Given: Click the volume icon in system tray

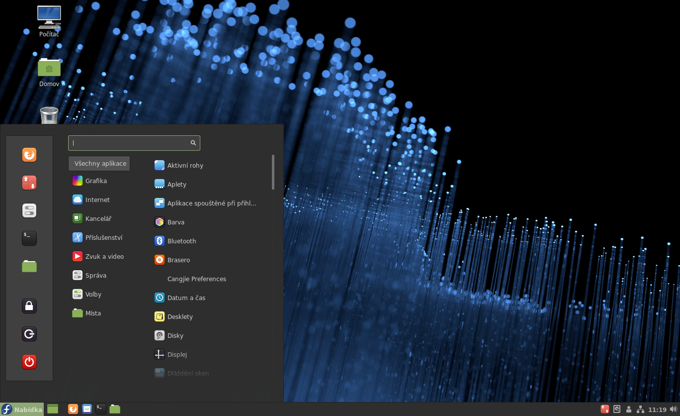Looking at the screenshot, I should 673,410.
